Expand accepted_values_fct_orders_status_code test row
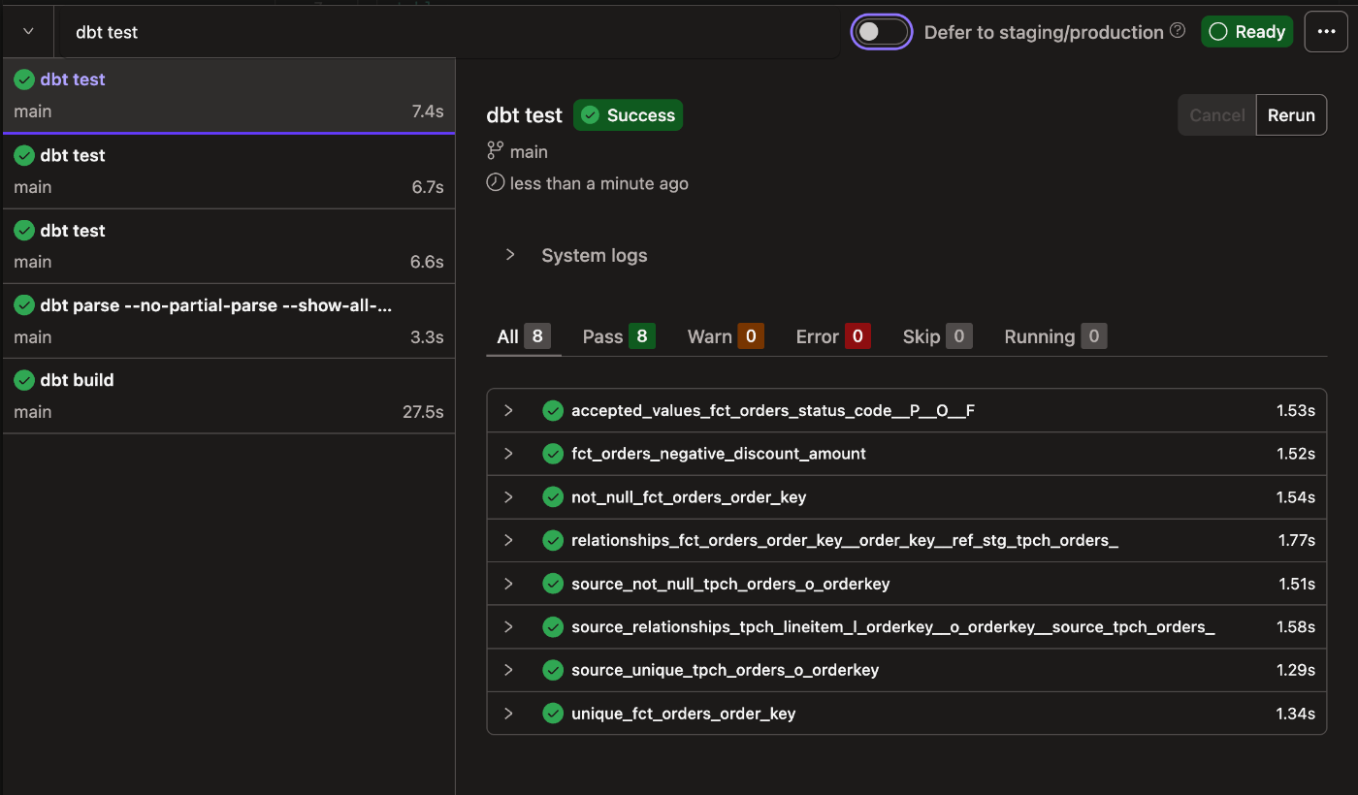This screenshot has width=1358, height=795. pos(508,411)
